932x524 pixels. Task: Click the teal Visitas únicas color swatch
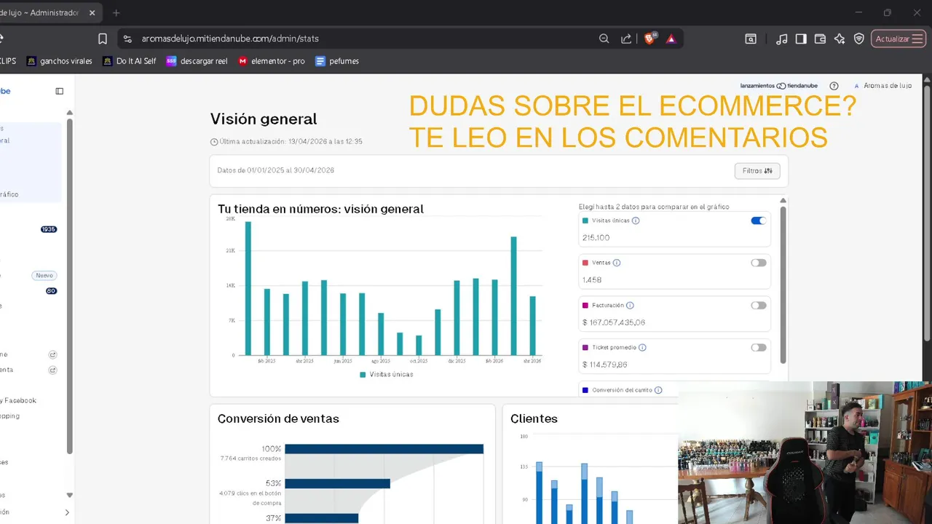(x=585, y=221)
